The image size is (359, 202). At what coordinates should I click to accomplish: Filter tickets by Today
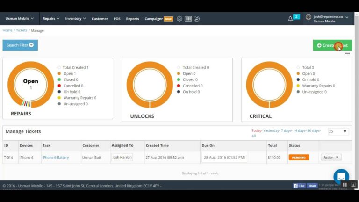point(257,130)
